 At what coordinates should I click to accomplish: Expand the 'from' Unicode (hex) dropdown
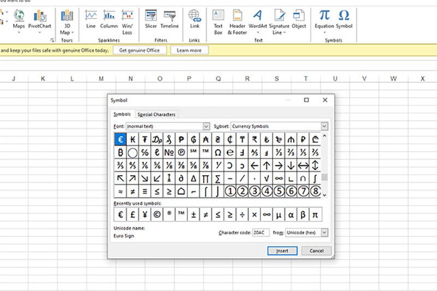324,233
